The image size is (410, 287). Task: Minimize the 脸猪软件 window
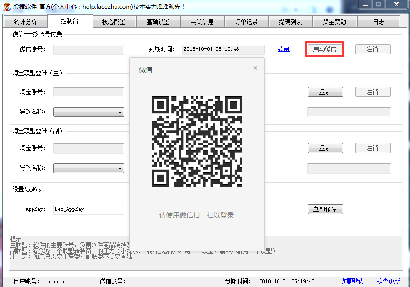[x=365, y=5]
